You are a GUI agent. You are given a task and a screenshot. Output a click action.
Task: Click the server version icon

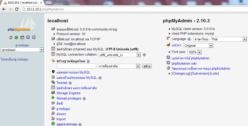(x=53, y=29)
